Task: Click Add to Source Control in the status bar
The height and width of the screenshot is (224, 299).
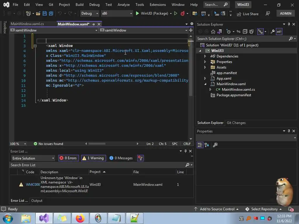Action: coord(216,209)
